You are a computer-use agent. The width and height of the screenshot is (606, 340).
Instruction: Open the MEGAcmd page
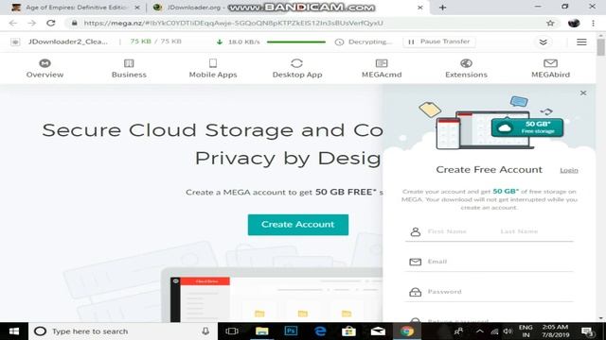tap(382, 68)
